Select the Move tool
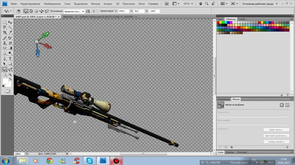The image size is (295, 165). coord(10,22)
